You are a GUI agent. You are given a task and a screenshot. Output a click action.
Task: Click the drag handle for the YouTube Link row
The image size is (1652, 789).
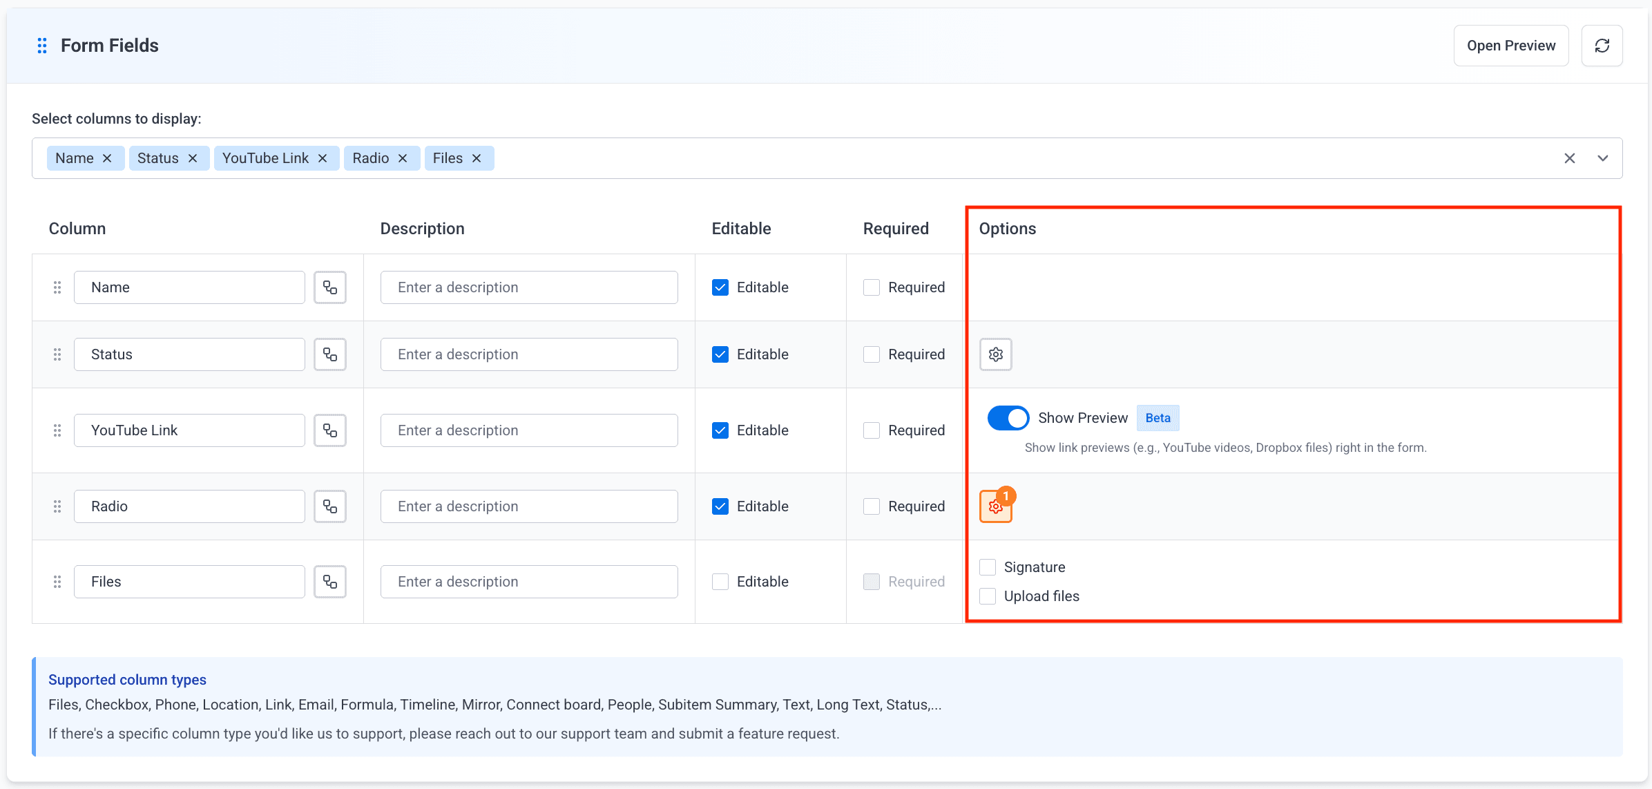click(x=57, y=430)
